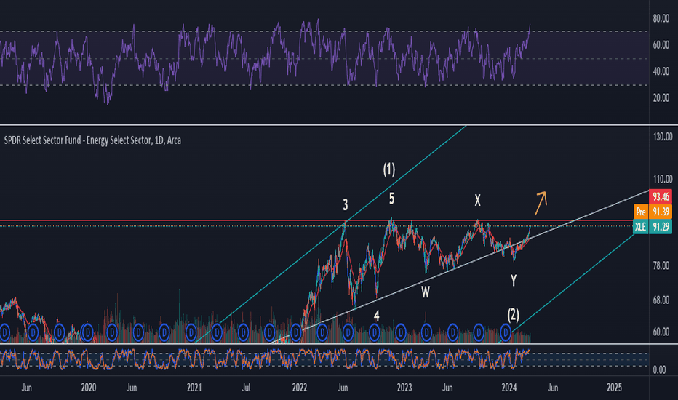Click the Jul label on time axis
Screen dimensions: 678x400
coord(246,388)
